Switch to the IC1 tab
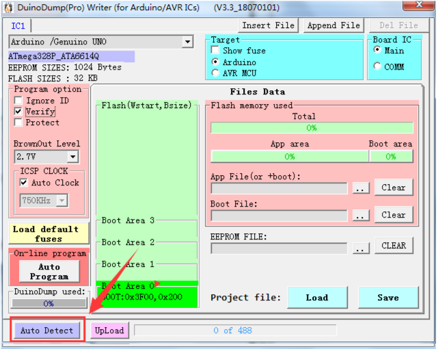Screen dimensions: 438x349 (18, 26)
